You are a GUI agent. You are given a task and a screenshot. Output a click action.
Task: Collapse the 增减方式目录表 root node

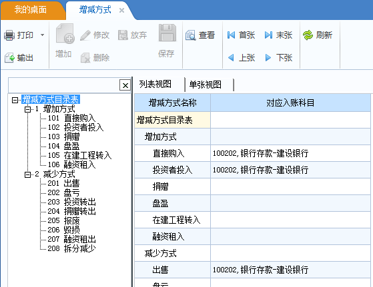[15, 100]
